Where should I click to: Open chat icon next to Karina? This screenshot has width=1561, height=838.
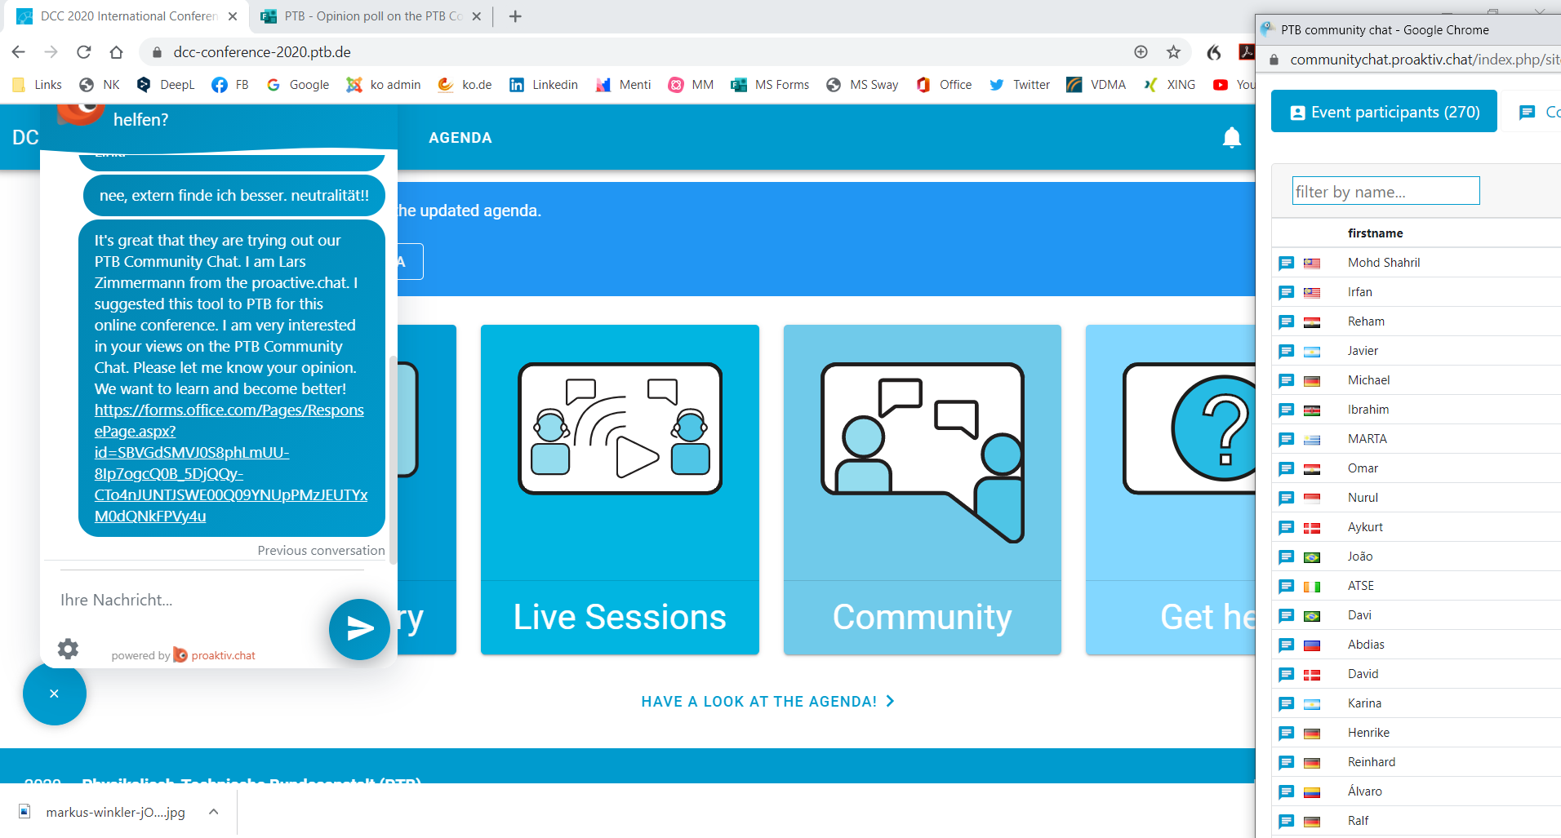click(x=1286, y=703)
